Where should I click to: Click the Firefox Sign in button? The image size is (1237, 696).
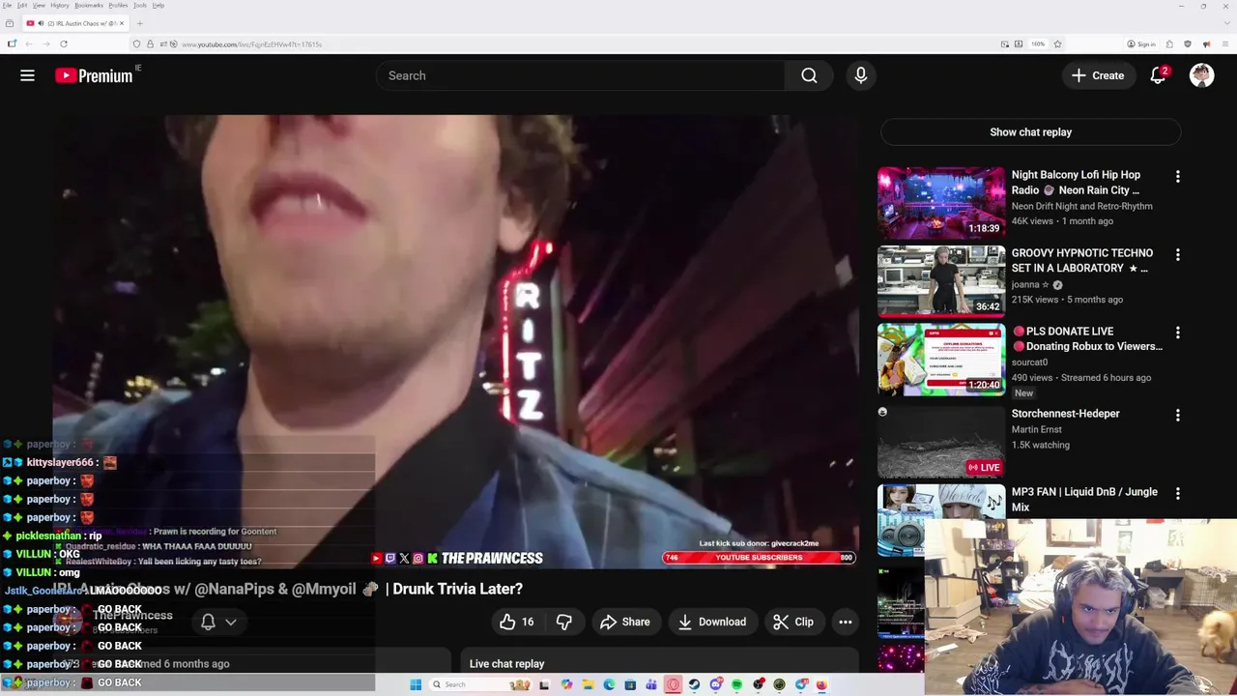(x=1141, y=43)
